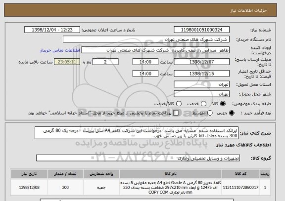Click the quantity cell showing 300

click(x=65, y=187)
